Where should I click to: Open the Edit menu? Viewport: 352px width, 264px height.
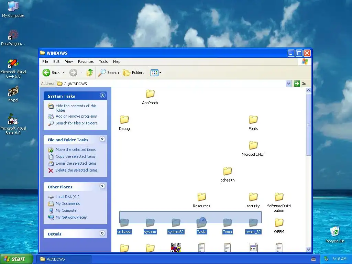coord(56,62)
